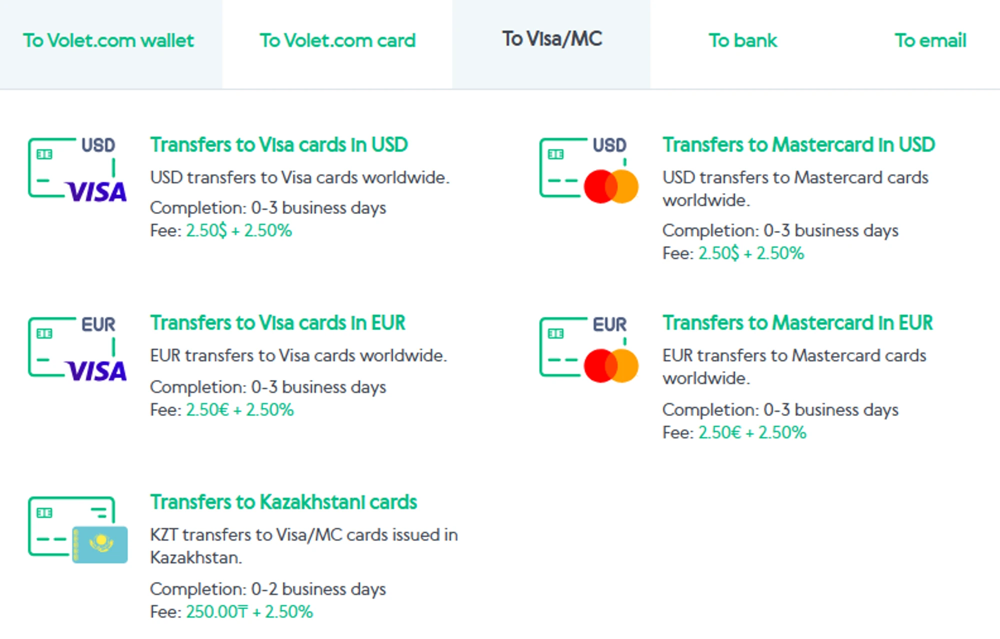Viewport: 1000px width, 639px height.
Task: Open Transfers to Visa cards in EUR
Action: pos(277,323)
